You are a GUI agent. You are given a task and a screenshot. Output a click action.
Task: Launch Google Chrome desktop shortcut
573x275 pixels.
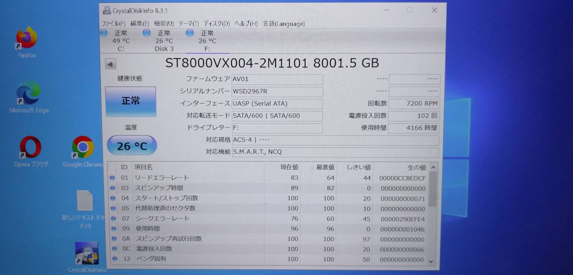[x=83, y=152]
